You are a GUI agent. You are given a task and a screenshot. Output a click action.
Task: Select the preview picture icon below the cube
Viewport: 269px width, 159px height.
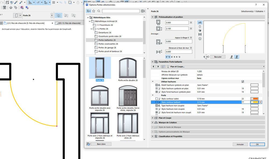tap(200, 34)
